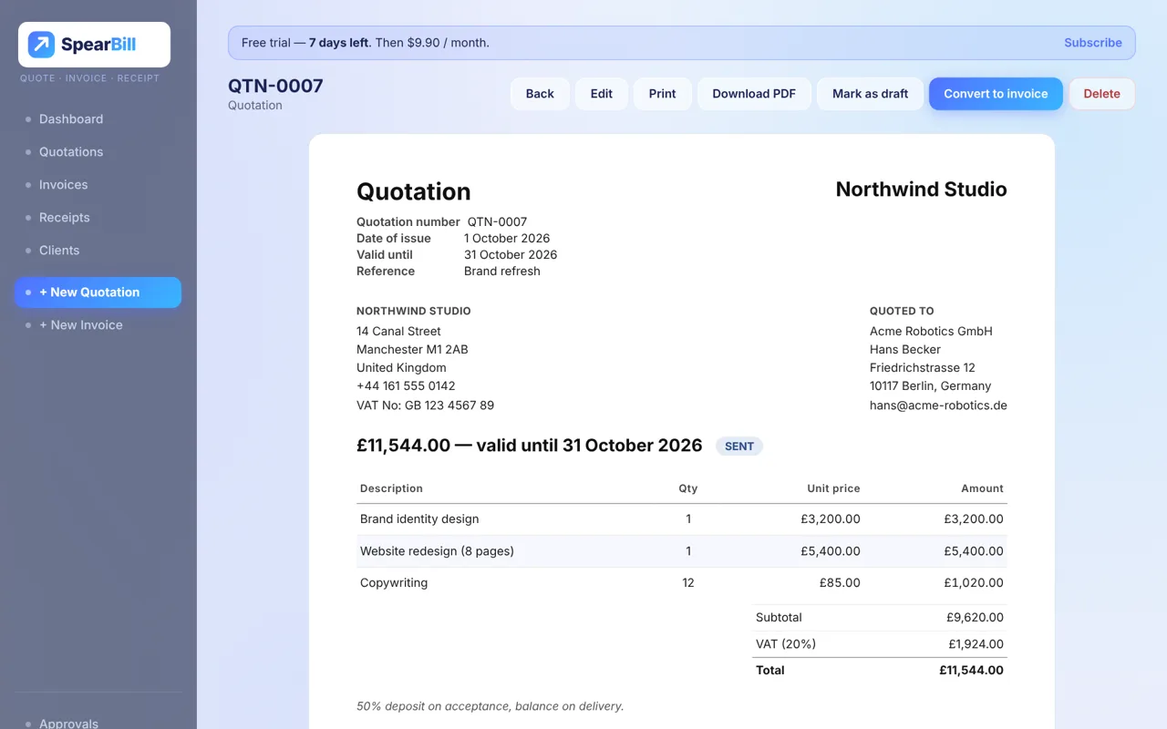1167x729 pixels.
Task: Open the Receipts section
Action: (65, 218)
